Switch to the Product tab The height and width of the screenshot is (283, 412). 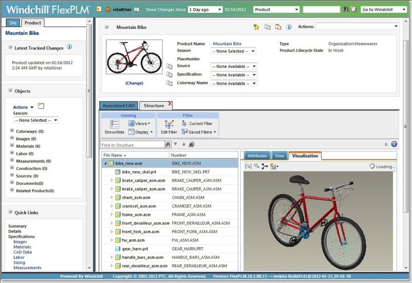coord(32,23)
